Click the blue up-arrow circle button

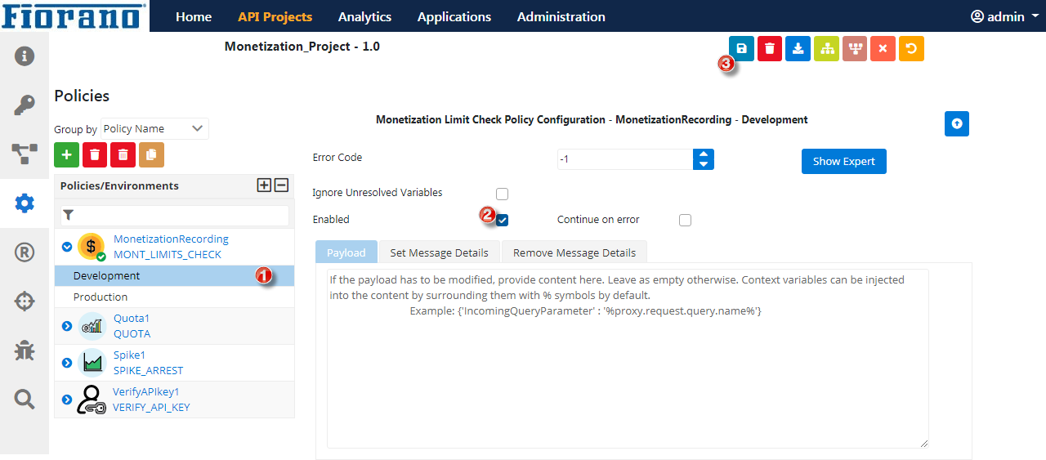[x=956, y=123]
